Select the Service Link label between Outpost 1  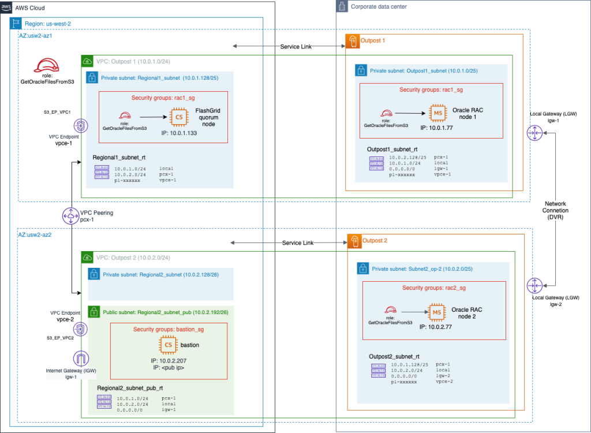297,47
